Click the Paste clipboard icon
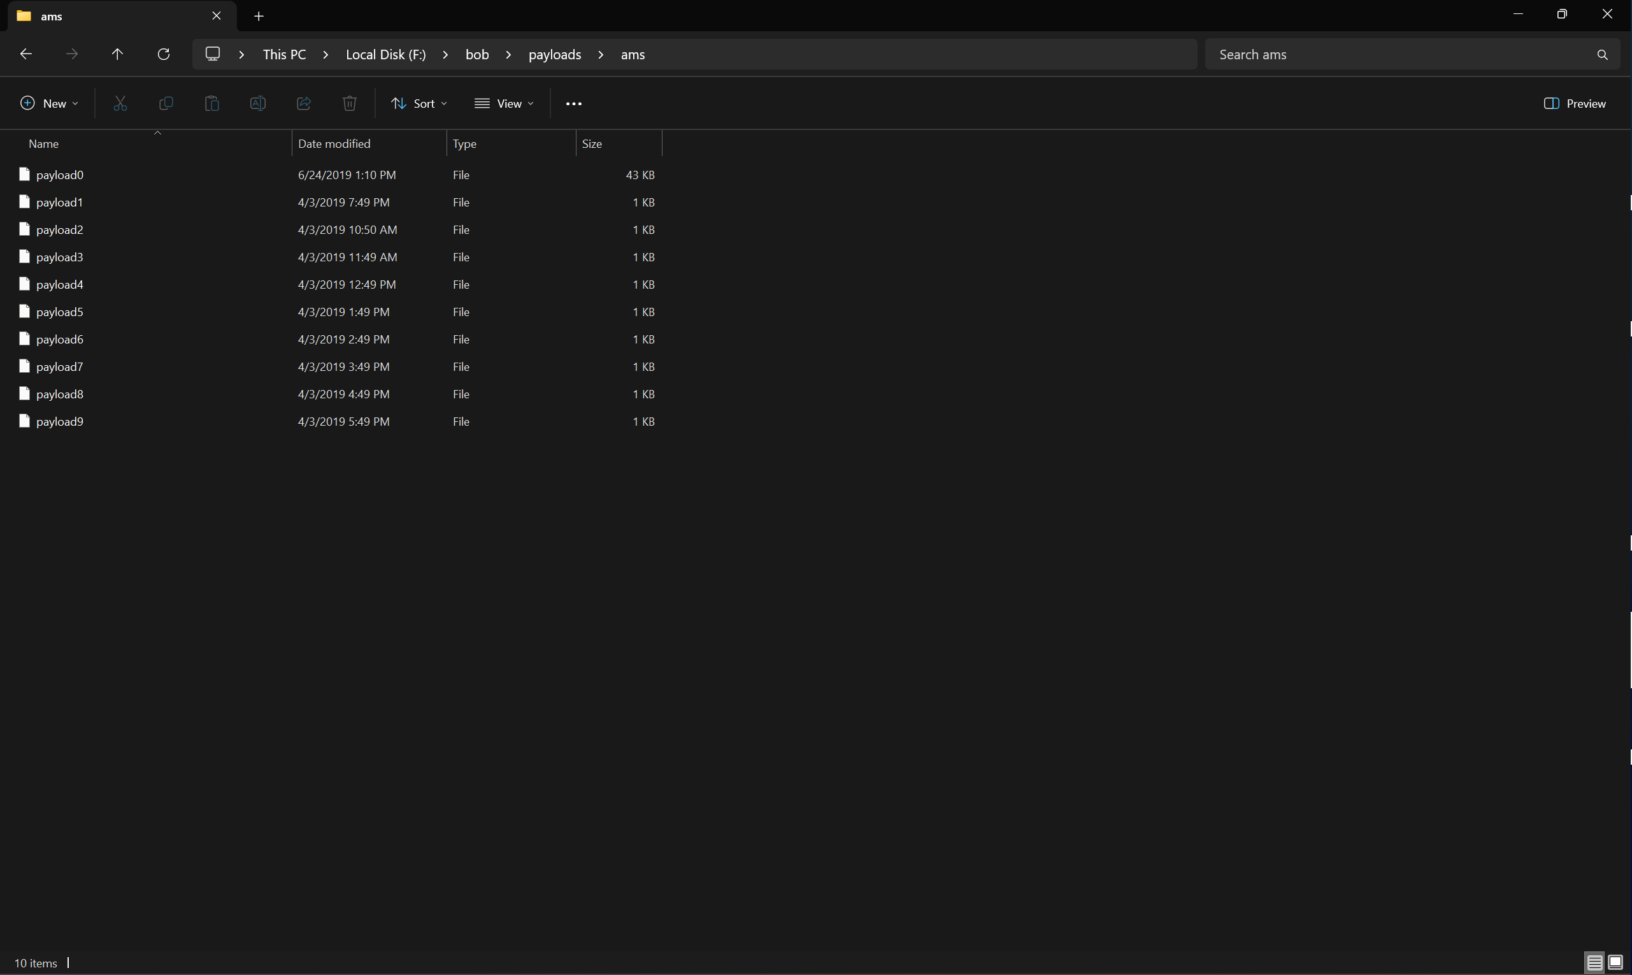The width and height of the screenshot is (1632, 975). [x=211, y=103]
